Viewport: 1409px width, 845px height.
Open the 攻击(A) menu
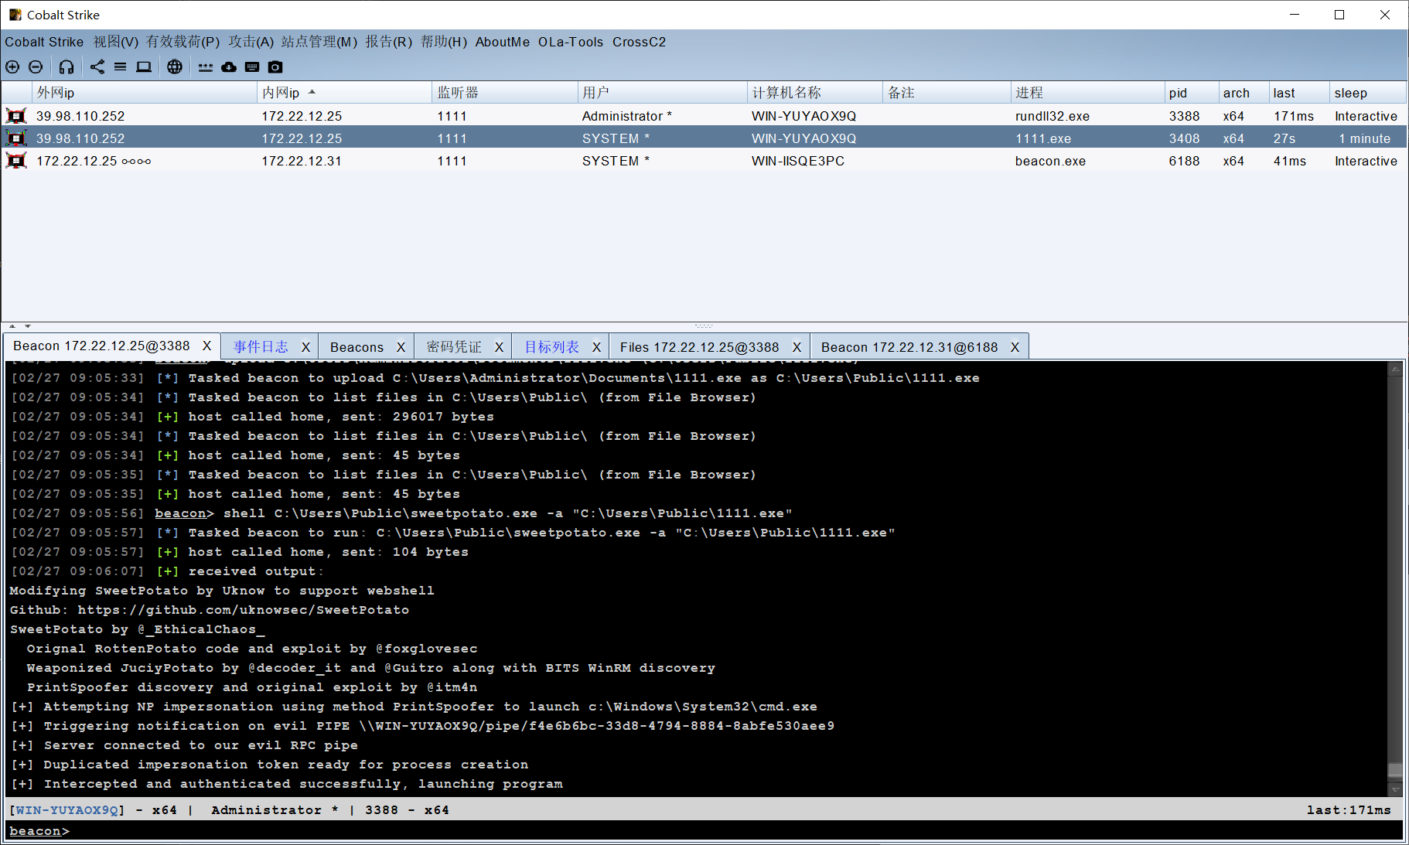point(251,42)
